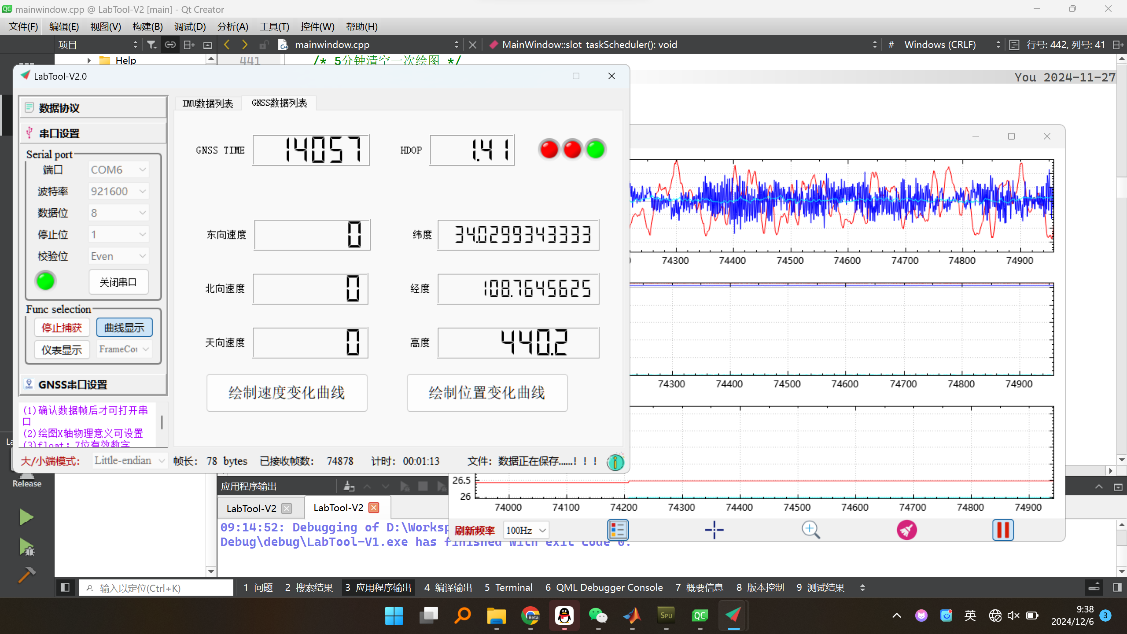The width and height of the screenshot is (1127, 634).
Task: Open Chrome Beta from the taskbar
Action: tap(530, 616)
